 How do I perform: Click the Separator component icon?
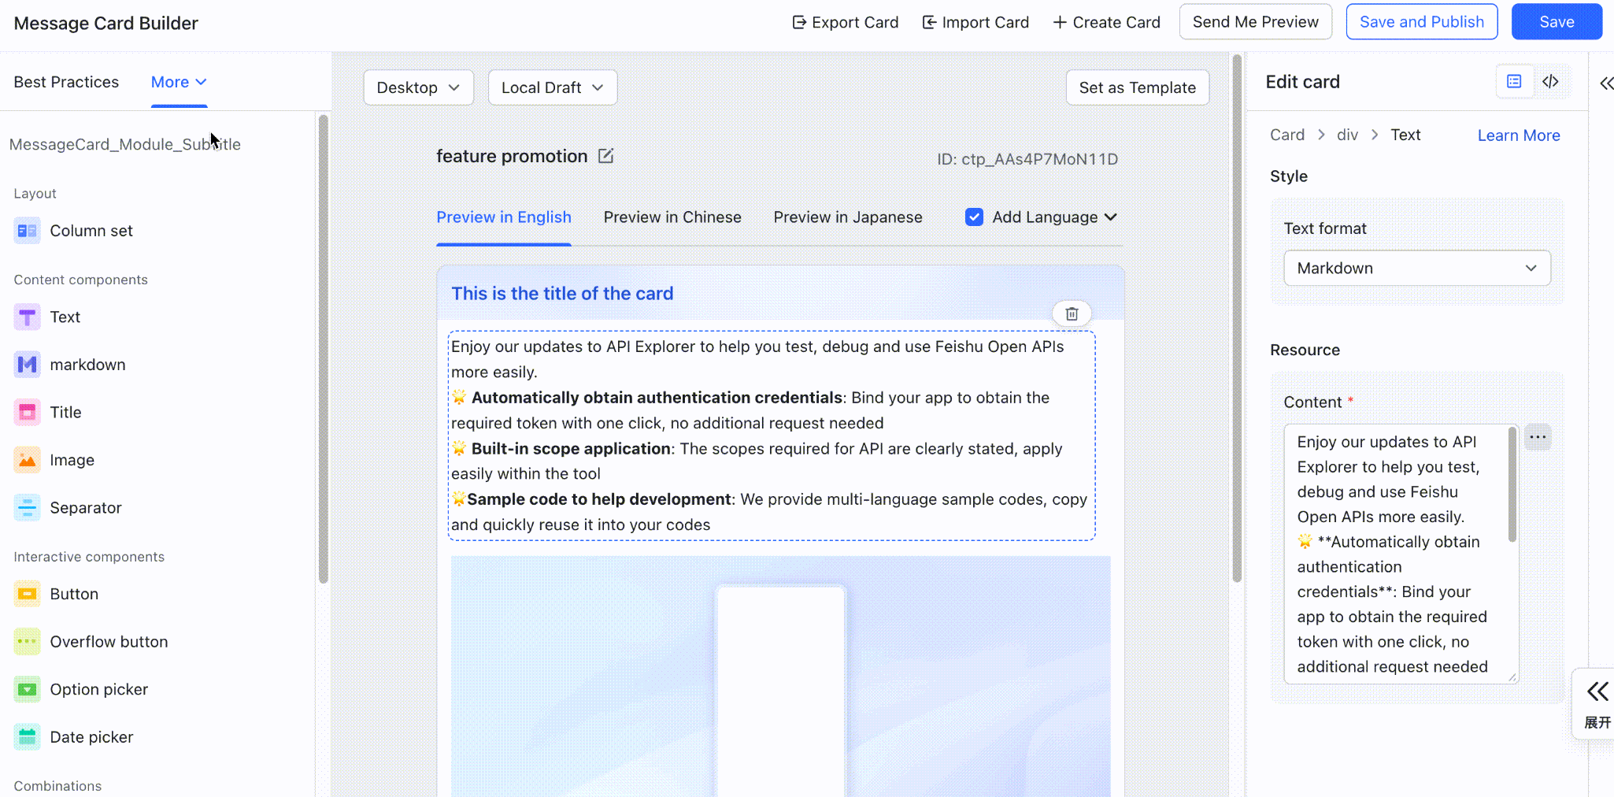point(27,508)
